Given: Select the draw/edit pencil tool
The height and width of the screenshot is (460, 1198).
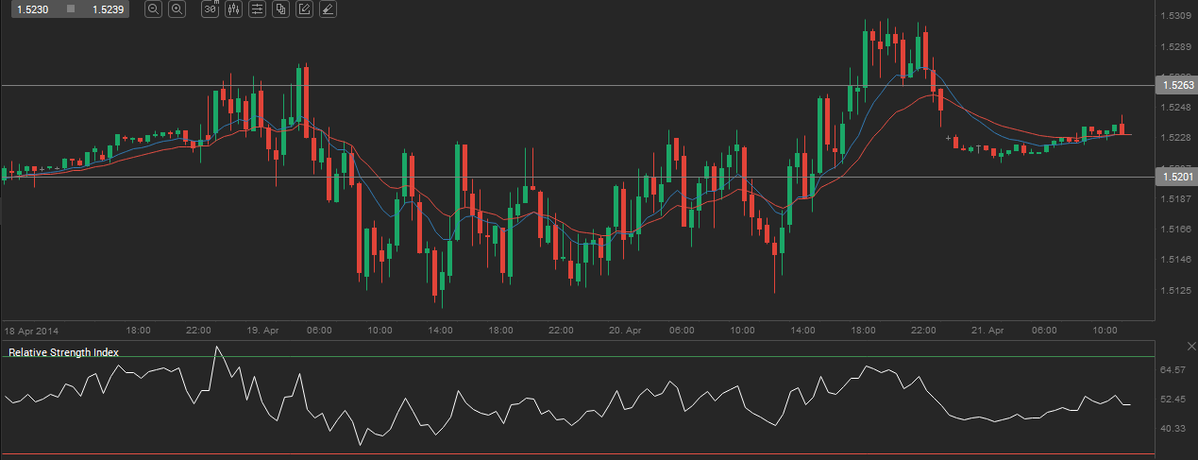Looking at the screenshot, I should pyautogui.click(x=303, y=9).
